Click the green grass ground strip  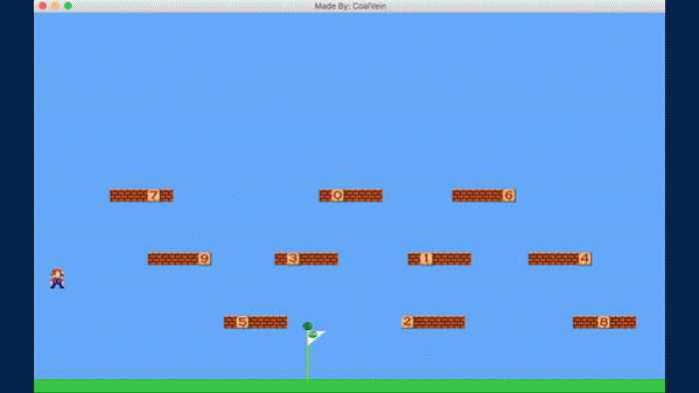point(349,386)
